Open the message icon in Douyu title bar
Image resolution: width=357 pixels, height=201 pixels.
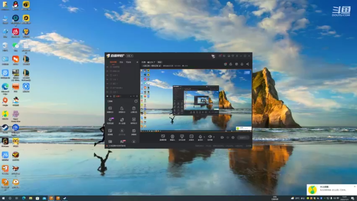coord(224,56)
